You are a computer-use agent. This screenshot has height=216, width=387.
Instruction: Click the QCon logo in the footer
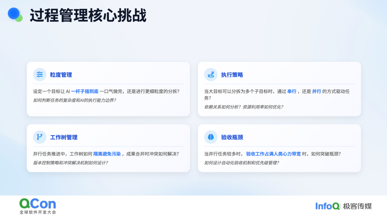(38, 204)
